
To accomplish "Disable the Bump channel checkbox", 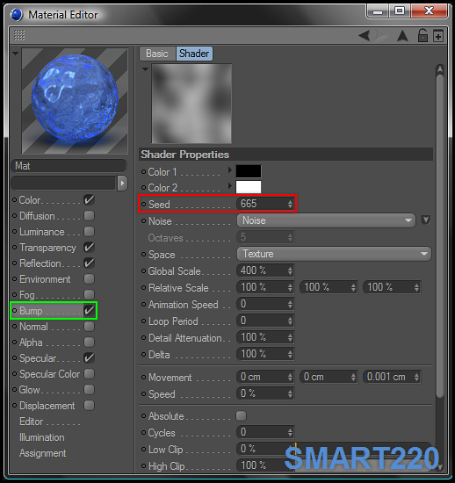I will (89, 310).
